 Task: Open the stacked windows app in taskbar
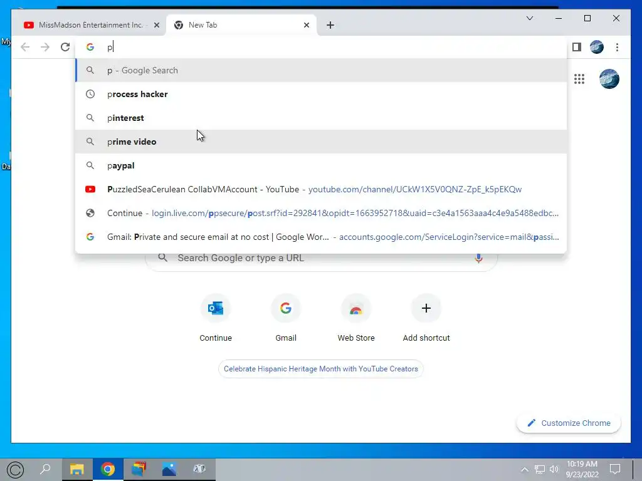139,469
